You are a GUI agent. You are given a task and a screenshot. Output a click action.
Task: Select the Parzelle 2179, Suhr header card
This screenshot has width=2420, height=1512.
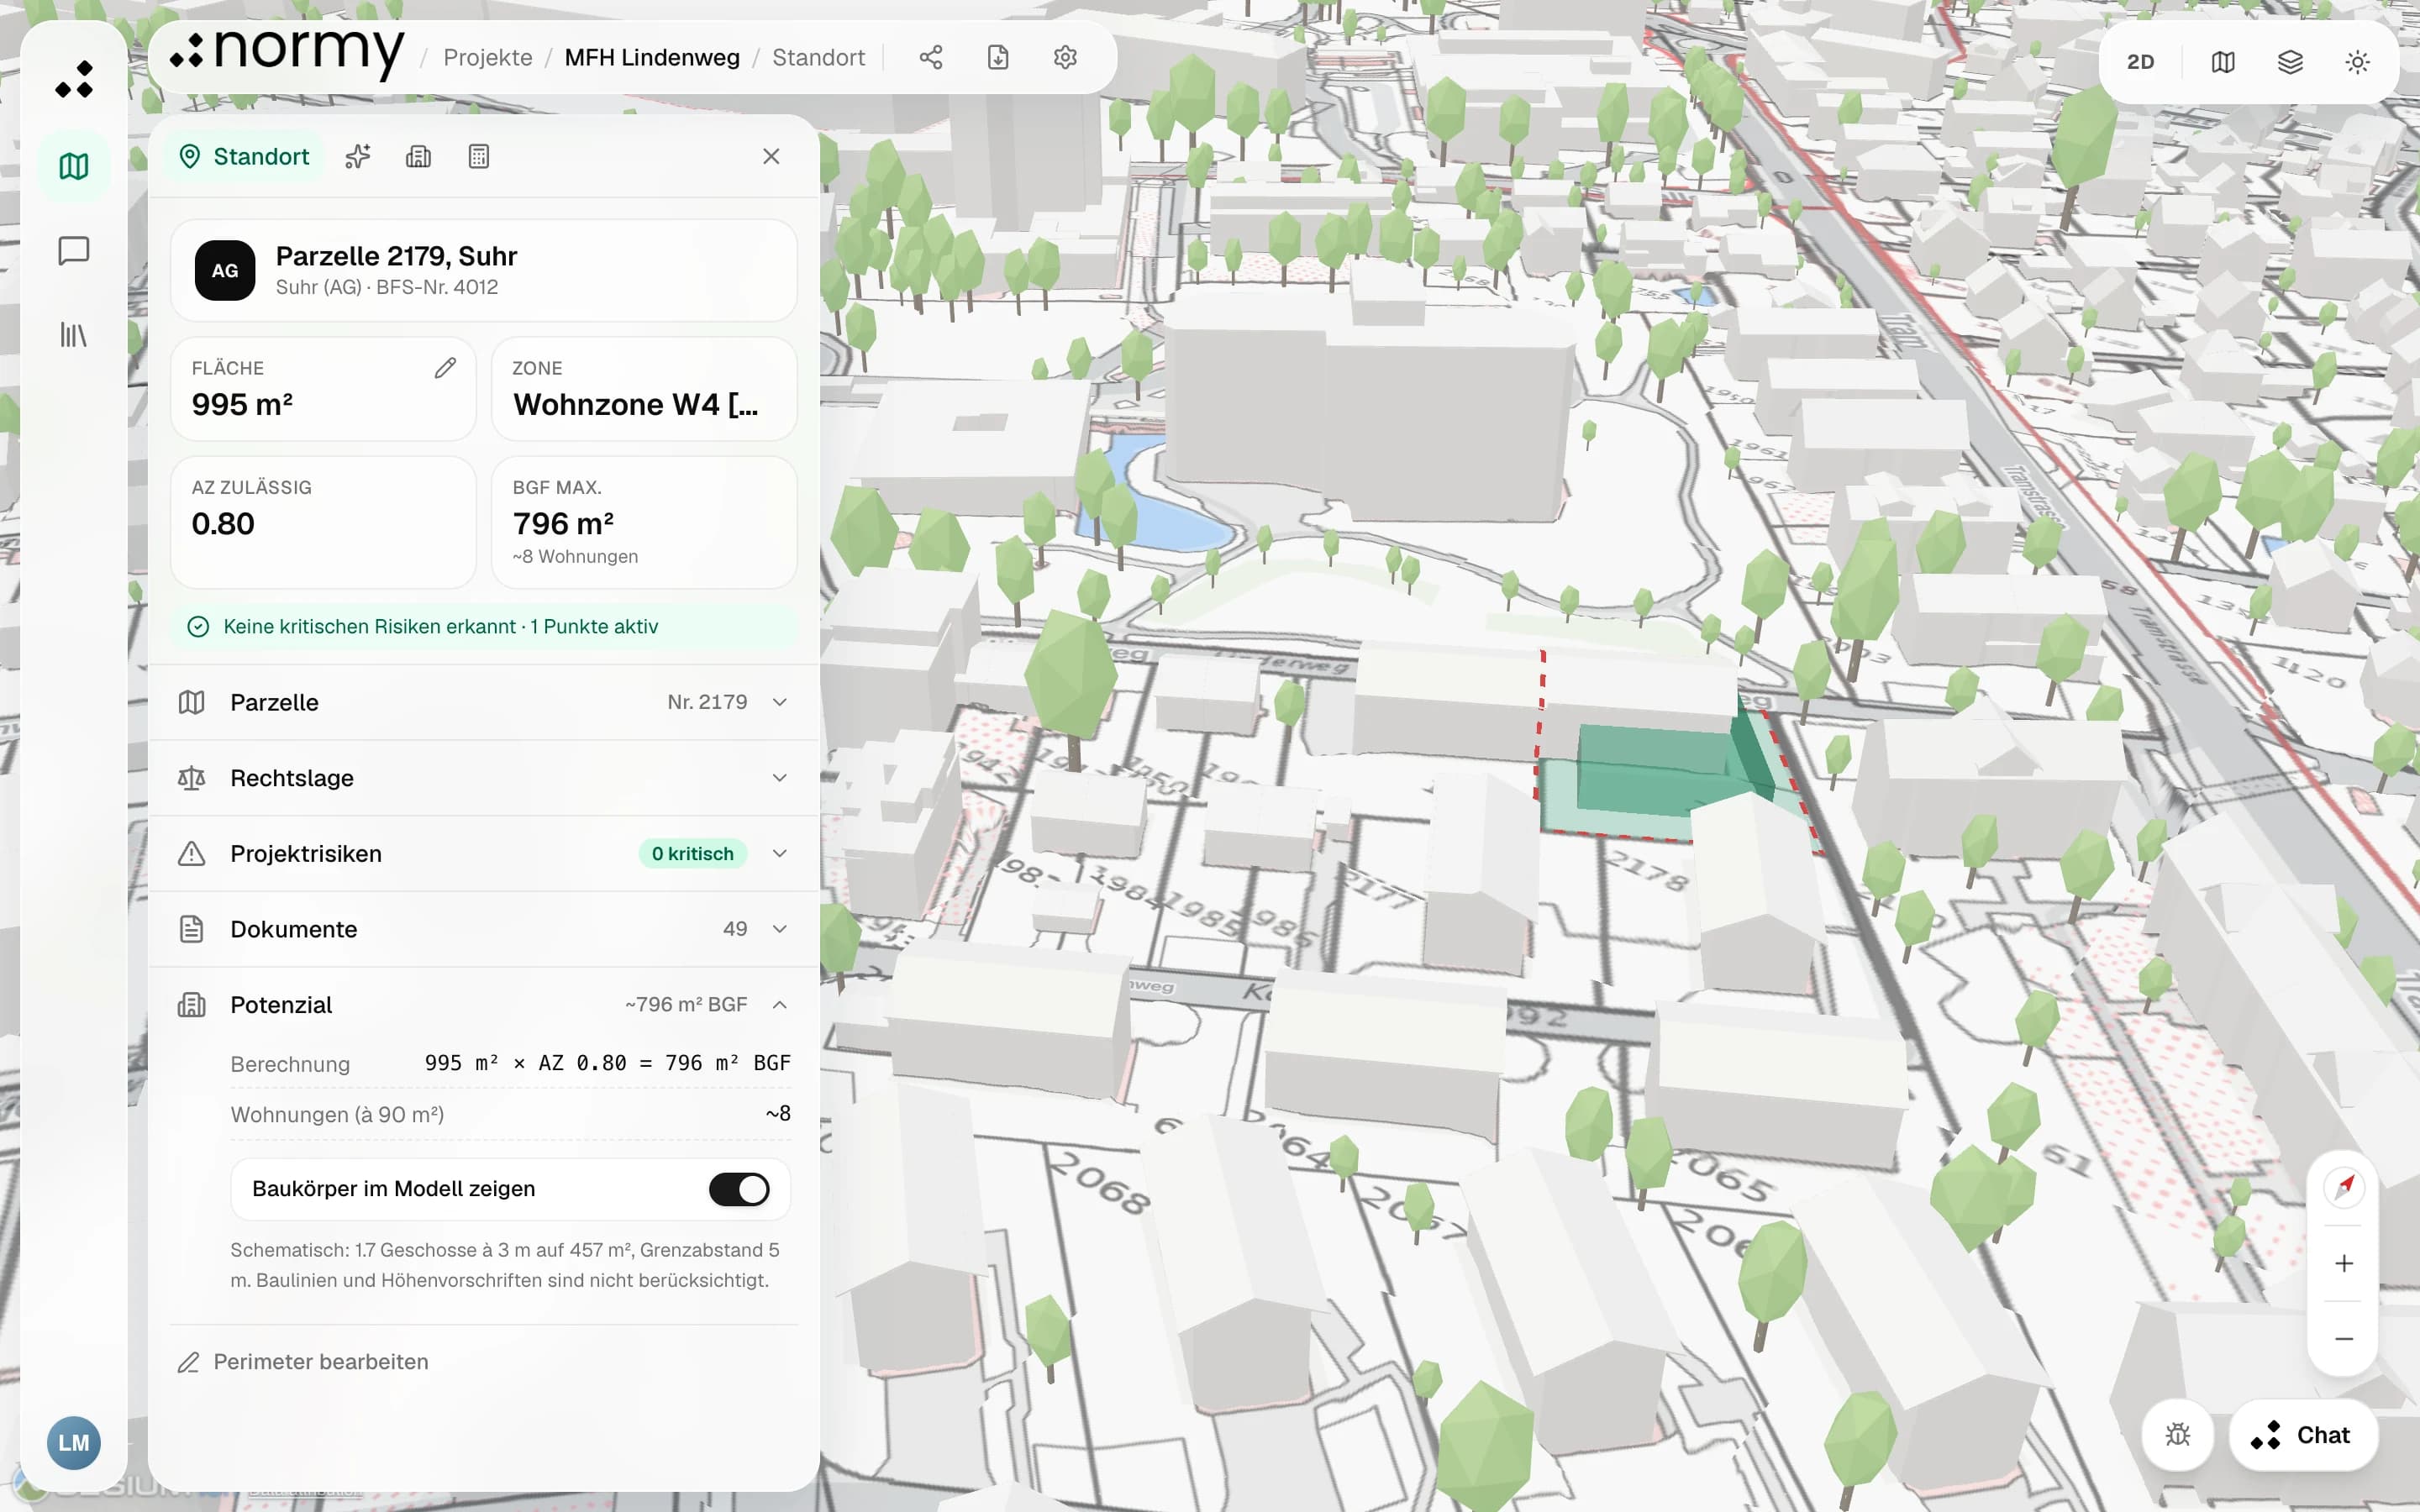click(484, 270)
